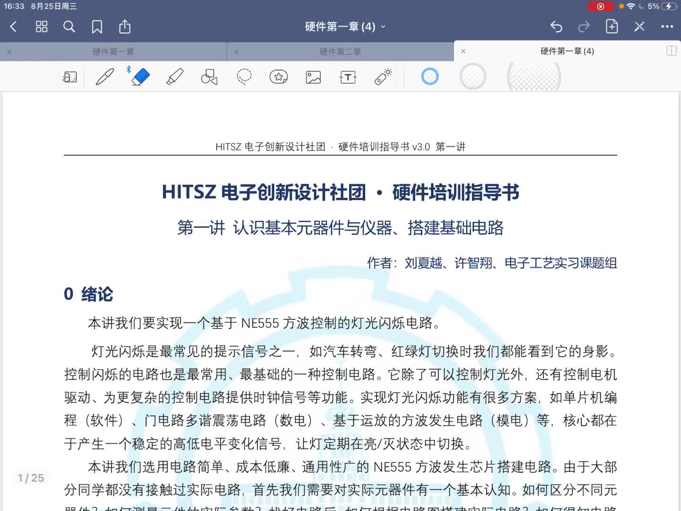Open the Elements sticker tool

(x=279, y=77)
